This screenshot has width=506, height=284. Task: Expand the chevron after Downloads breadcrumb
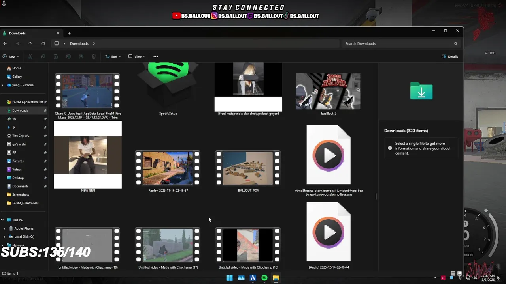pos(94,43)
